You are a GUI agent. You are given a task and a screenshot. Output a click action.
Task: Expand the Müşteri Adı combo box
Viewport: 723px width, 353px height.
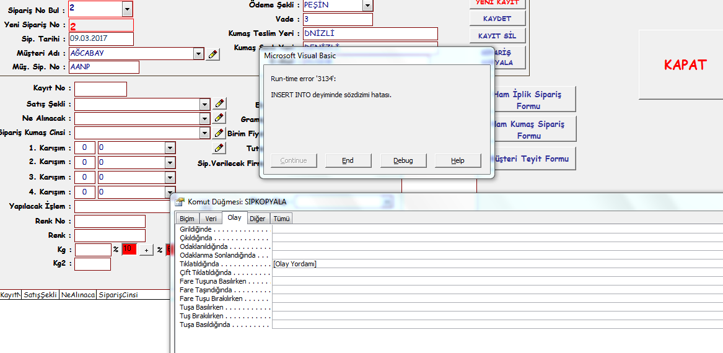tap(198, 54)
